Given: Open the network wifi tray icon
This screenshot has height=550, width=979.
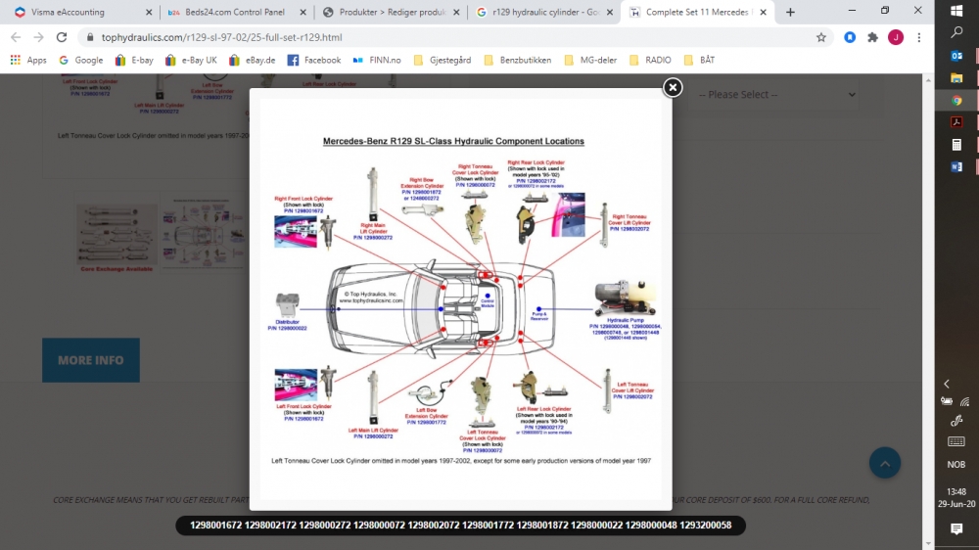Looking at the screenshot, I should click(965, 401).
